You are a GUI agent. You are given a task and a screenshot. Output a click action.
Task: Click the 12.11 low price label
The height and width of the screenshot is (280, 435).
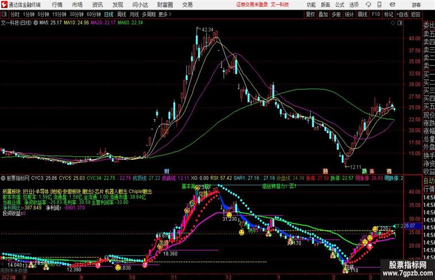click(356, 167)
